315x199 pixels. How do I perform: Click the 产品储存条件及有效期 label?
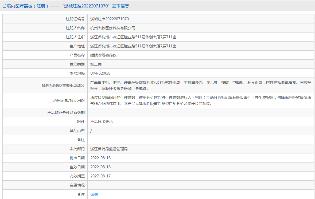[66, 113]
